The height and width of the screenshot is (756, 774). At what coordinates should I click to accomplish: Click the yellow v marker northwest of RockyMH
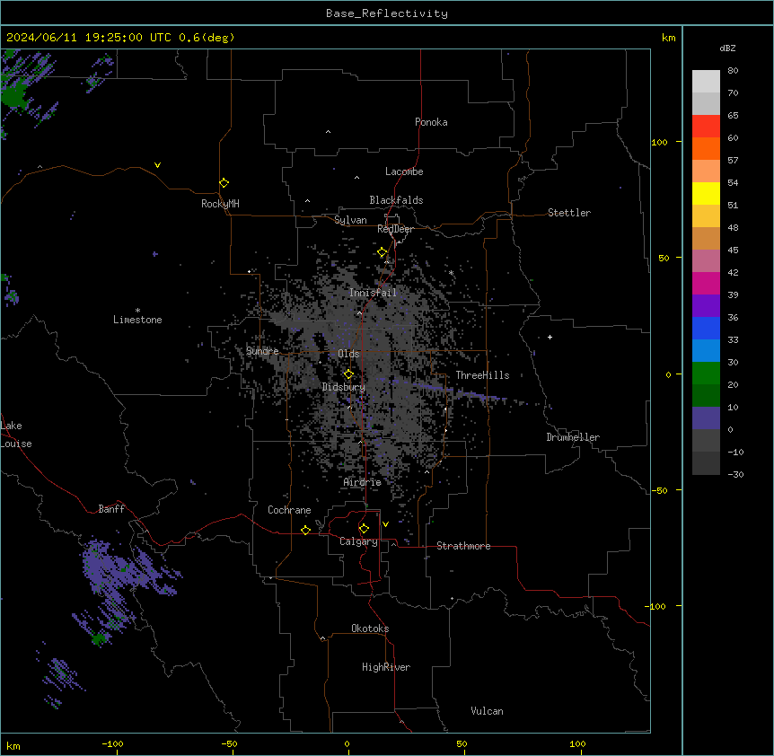coord(157,165)
